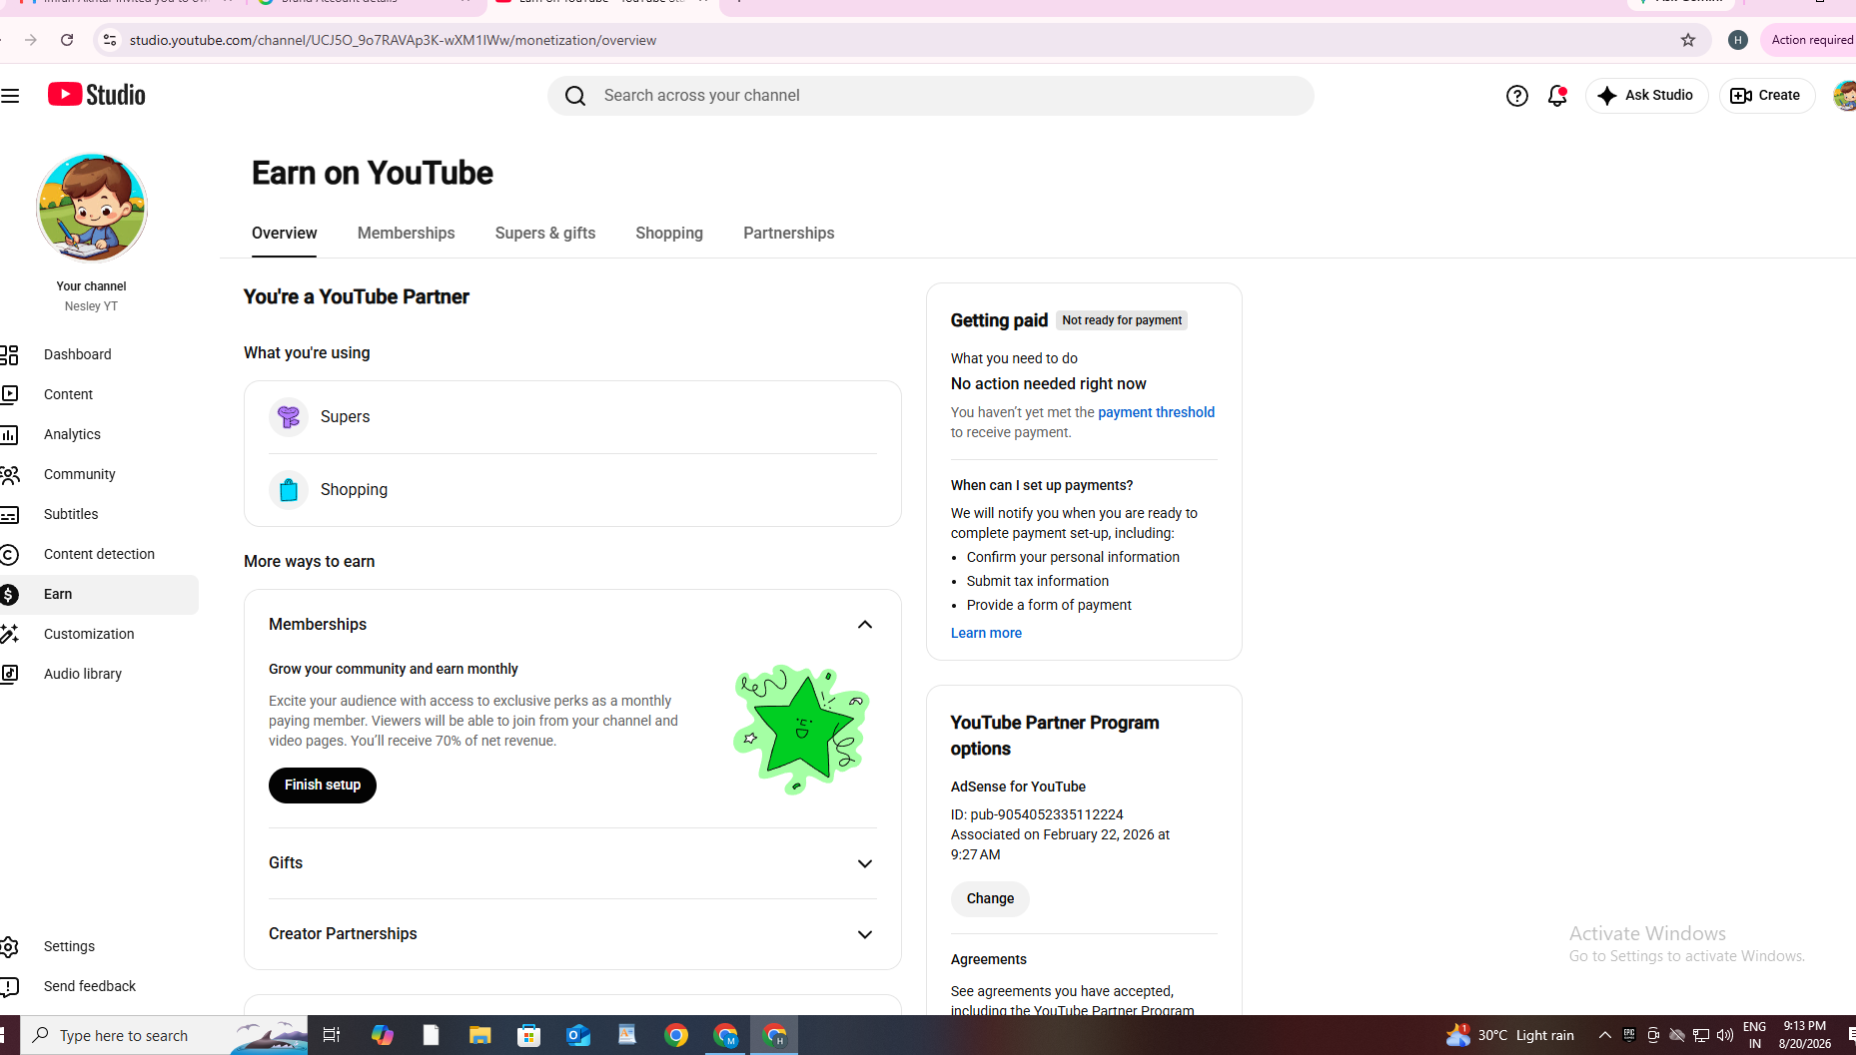Click the AdSense Change button
The image size is (1856, 1055).
pyautogui.click(x=990, y=899)
